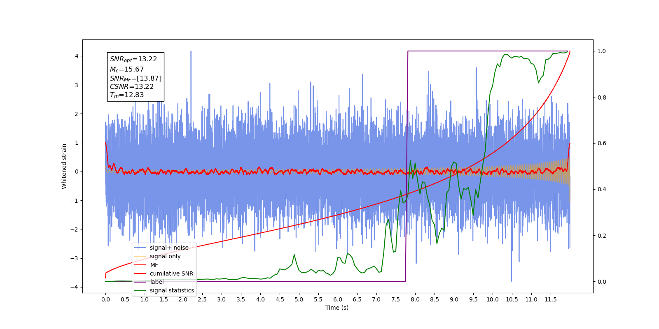Click the 3 tick on the strain axis
This screenshot has width=659, height=329.
point(76,85)
